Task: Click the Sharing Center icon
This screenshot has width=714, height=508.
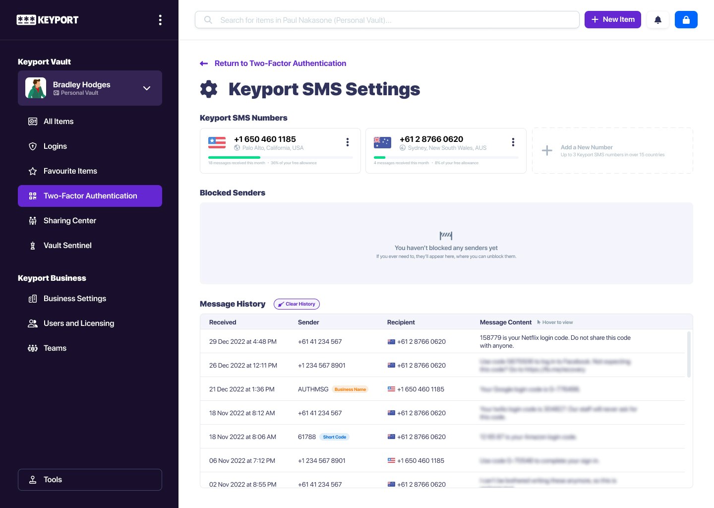Action: tap(33, 221)
